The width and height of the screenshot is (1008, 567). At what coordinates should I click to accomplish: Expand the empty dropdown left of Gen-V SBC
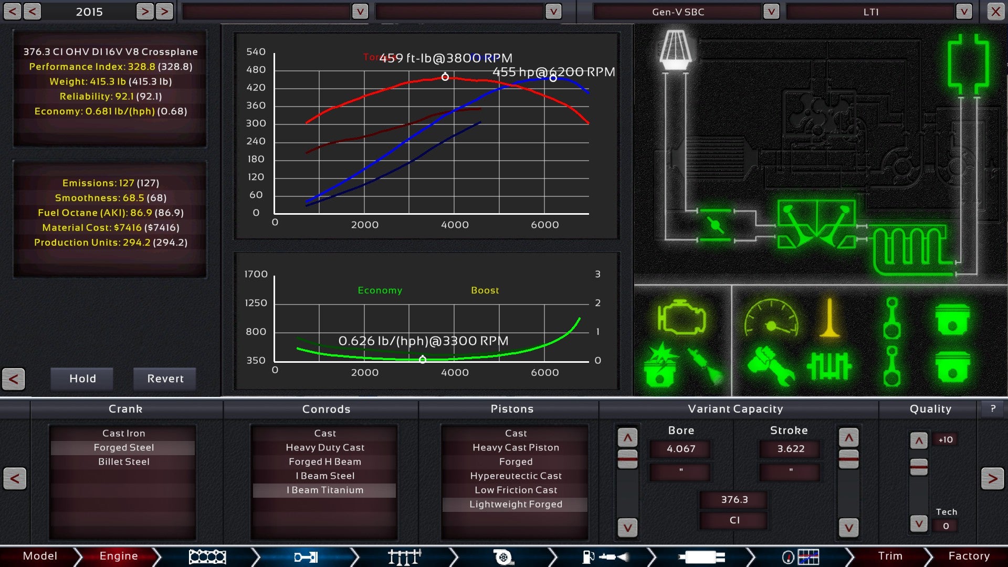(x=553, y=12)
